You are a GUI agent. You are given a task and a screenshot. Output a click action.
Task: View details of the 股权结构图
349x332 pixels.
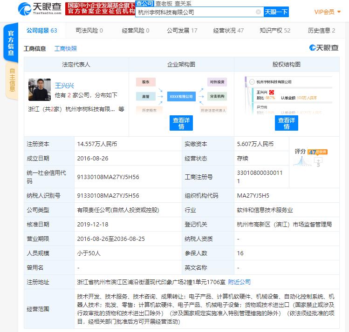287,123
